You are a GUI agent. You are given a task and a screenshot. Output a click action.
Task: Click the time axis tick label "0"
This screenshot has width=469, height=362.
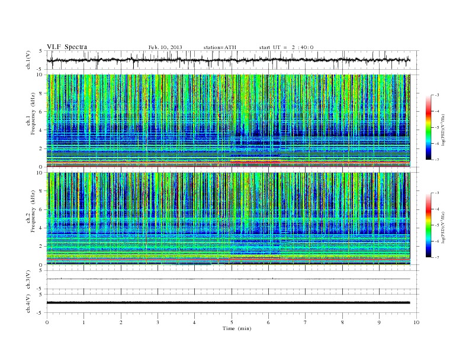tap(47, 322)
